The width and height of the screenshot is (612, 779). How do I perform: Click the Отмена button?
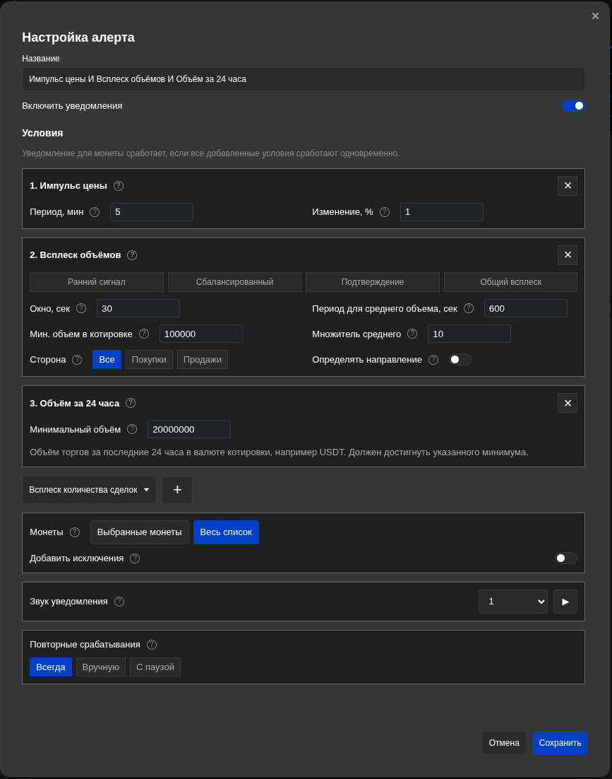click(504, 743)
